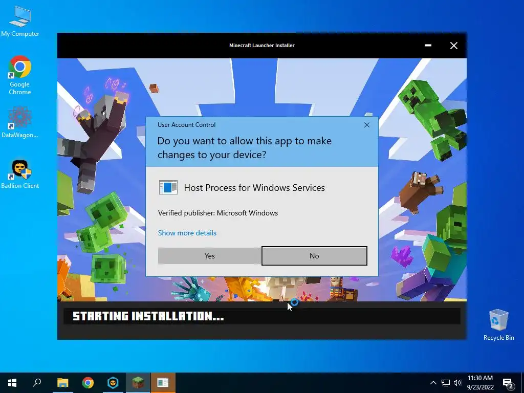This screenshot has height=393, width=524.
Task: Open the volume tray icon
Action: point(457,383)
